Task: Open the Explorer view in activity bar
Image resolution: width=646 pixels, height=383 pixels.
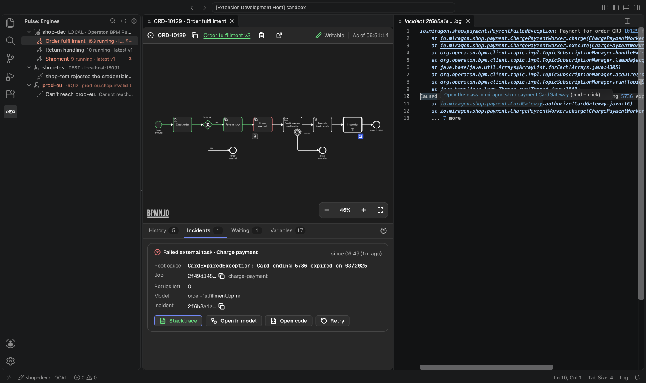Action: point(10,23)
